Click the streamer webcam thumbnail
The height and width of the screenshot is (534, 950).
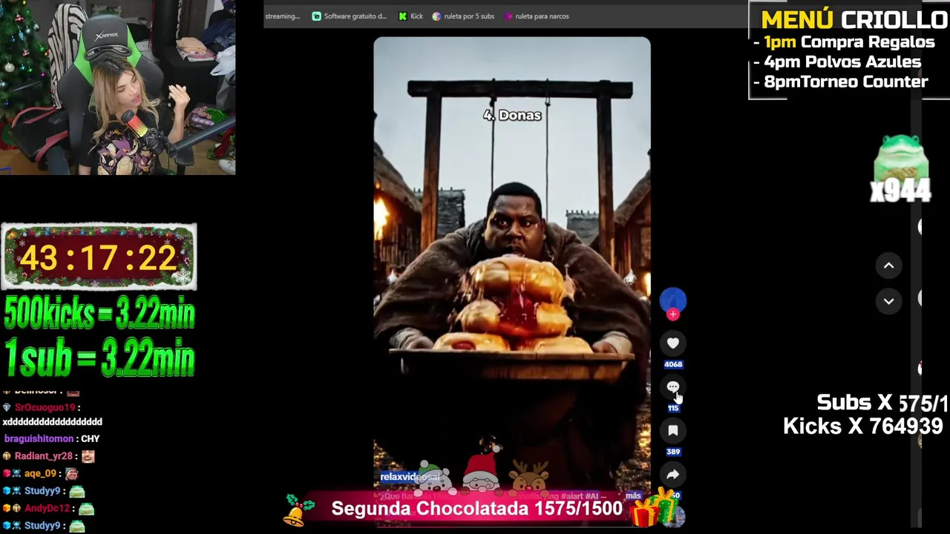tap(118, 88)
